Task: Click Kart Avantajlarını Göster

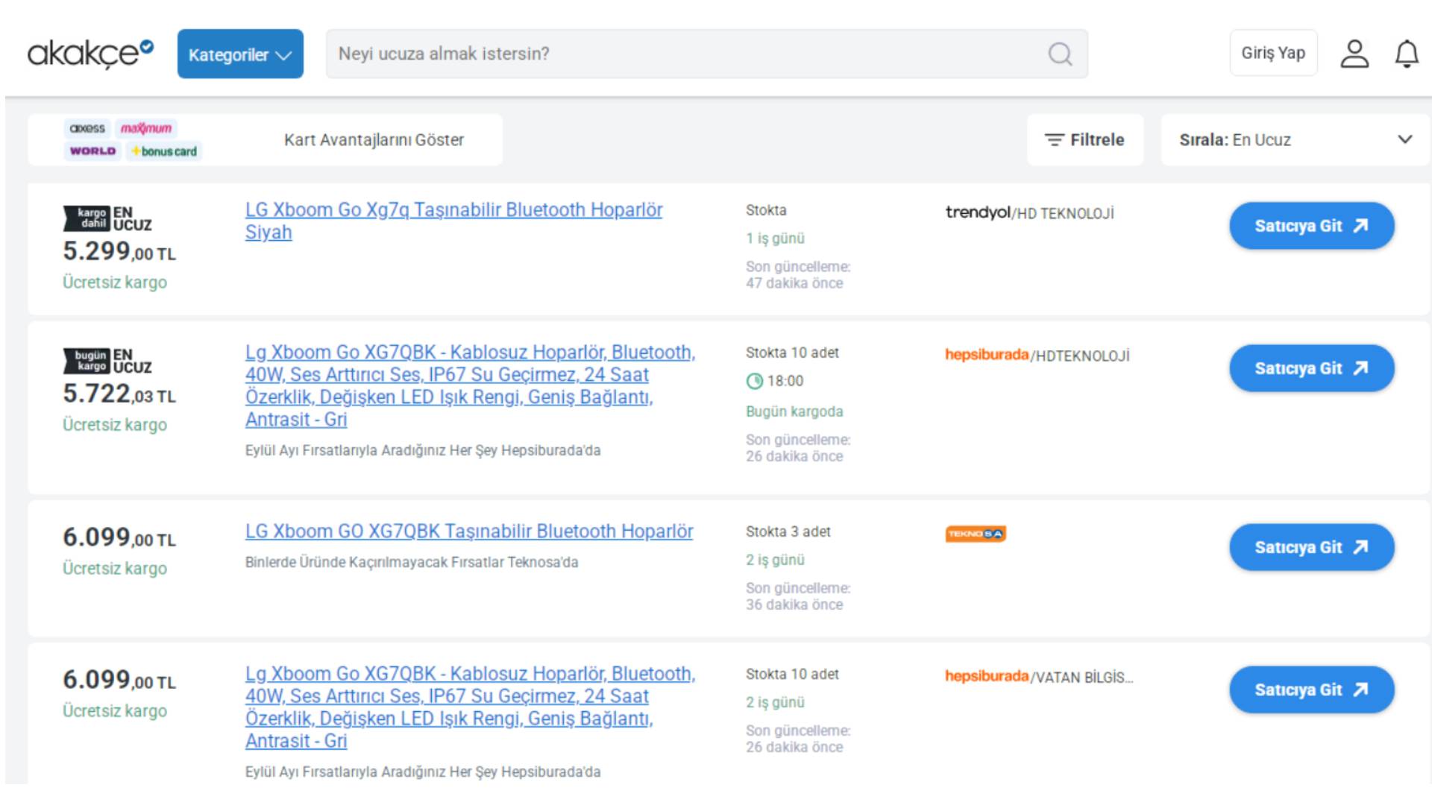Action: (374, 139)
